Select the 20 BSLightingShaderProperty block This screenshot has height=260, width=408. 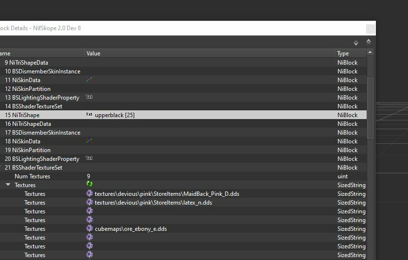[183, 159]
